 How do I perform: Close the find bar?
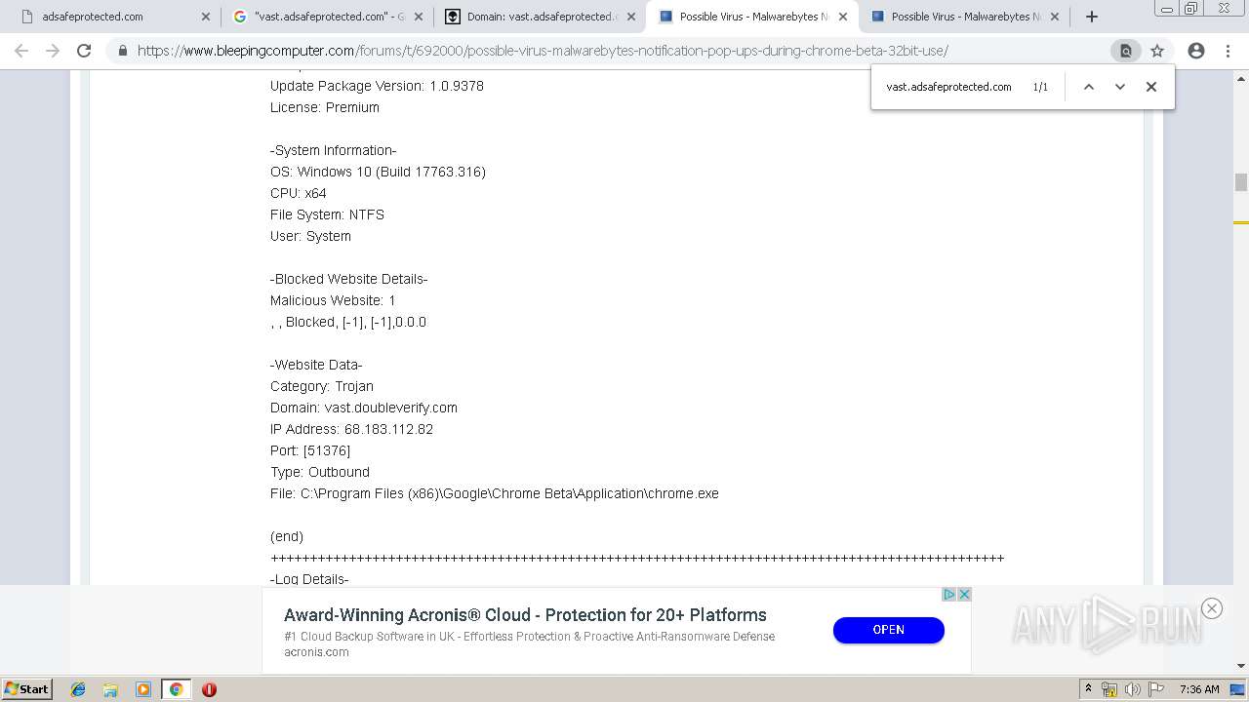point(1151,87)
